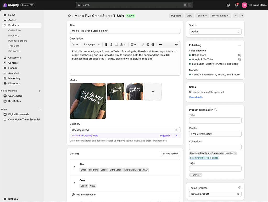Insert an image in description
268x202 pixels.
[x=148, y=45]
